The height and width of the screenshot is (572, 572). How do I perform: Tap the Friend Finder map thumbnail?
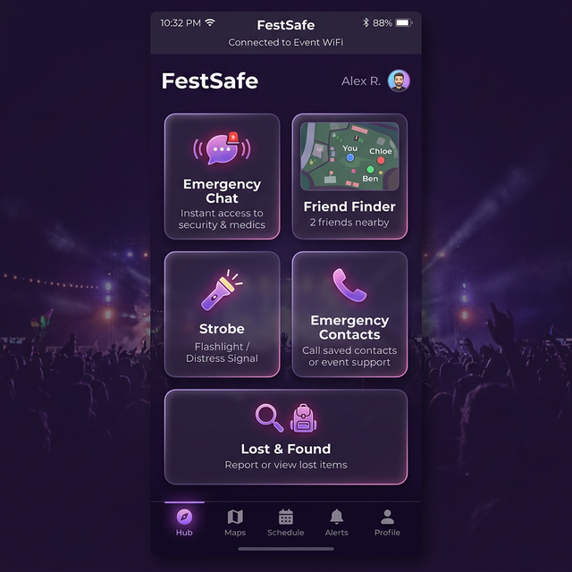pos(349,156)
